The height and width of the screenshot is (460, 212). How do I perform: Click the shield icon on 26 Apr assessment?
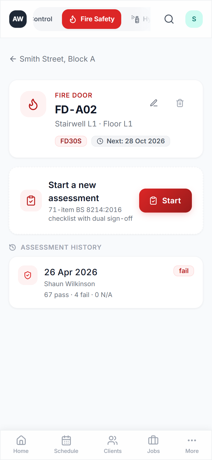(x=28, y=275)
